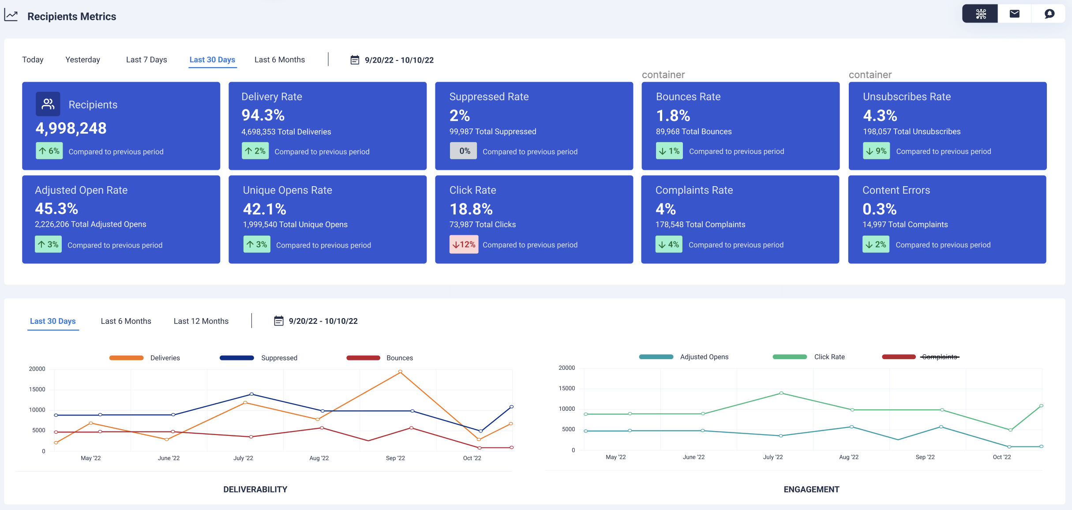
Task: Click the 9% down badge on Unsubscribes Rate
Action: pos(876,151)
